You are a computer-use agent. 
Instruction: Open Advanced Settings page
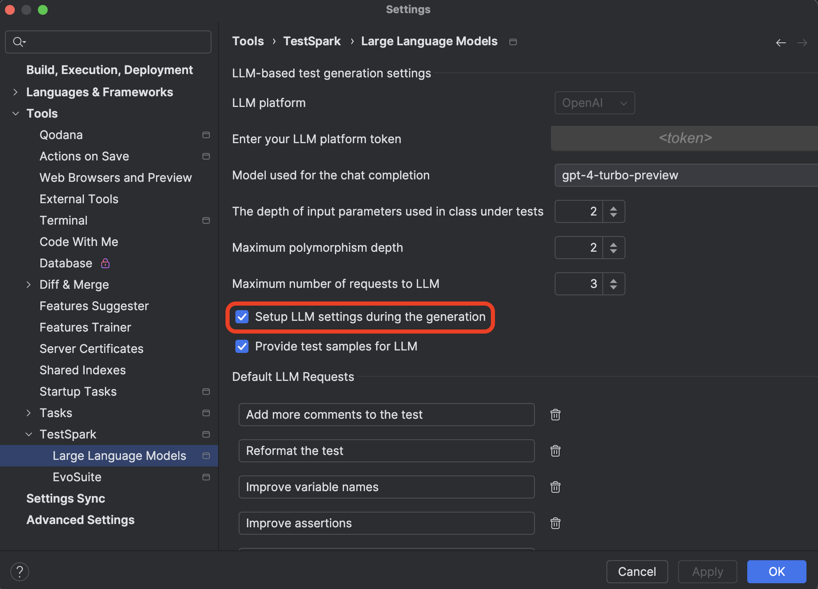click(81, 520)
